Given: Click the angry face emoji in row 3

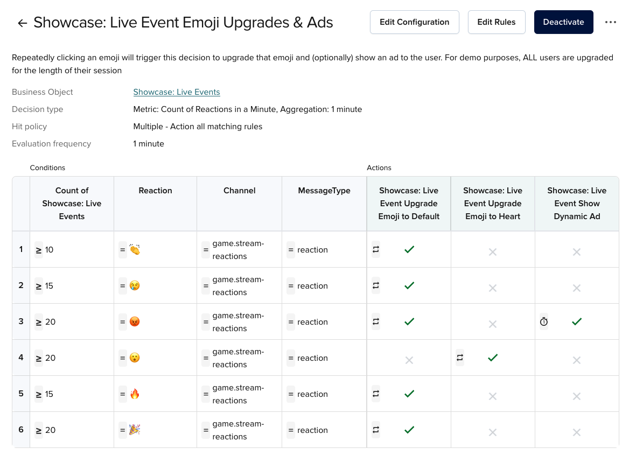Looking at the screenshot, I should coord(135,322).
